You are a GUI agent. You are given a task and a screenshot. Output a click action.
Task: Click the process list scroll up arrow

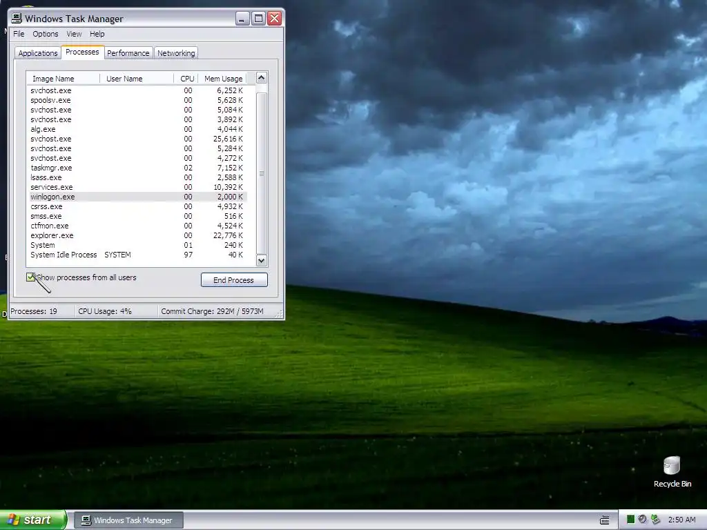[262, 78]
